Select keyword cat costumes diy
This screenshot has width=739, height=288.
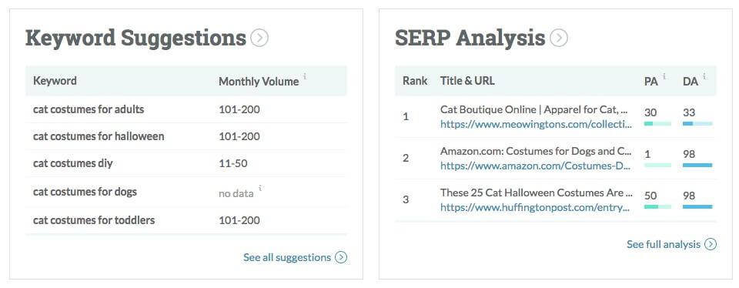[73, 163]
